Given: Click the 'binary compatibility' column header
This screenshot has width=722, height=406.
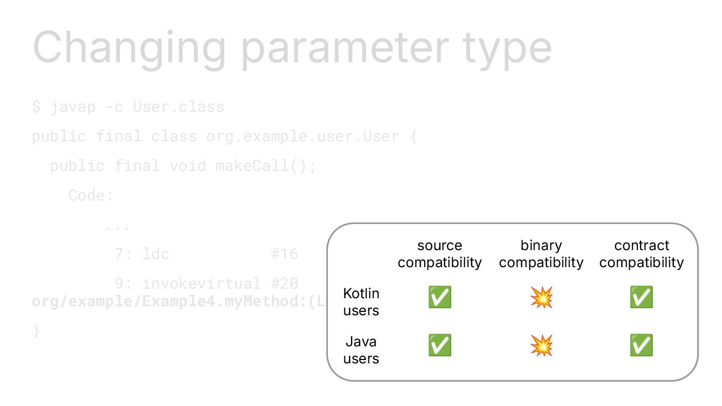Looking at the screenshot, I should [541, 254].
